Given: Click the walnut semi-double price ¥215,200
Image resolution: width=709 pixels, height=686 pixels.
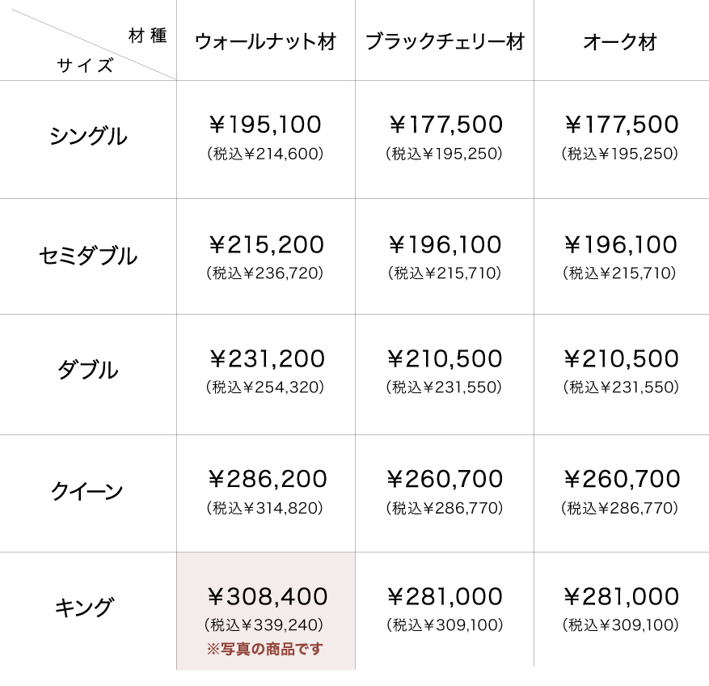Looking at the screenshot, I should pos(266,244).
